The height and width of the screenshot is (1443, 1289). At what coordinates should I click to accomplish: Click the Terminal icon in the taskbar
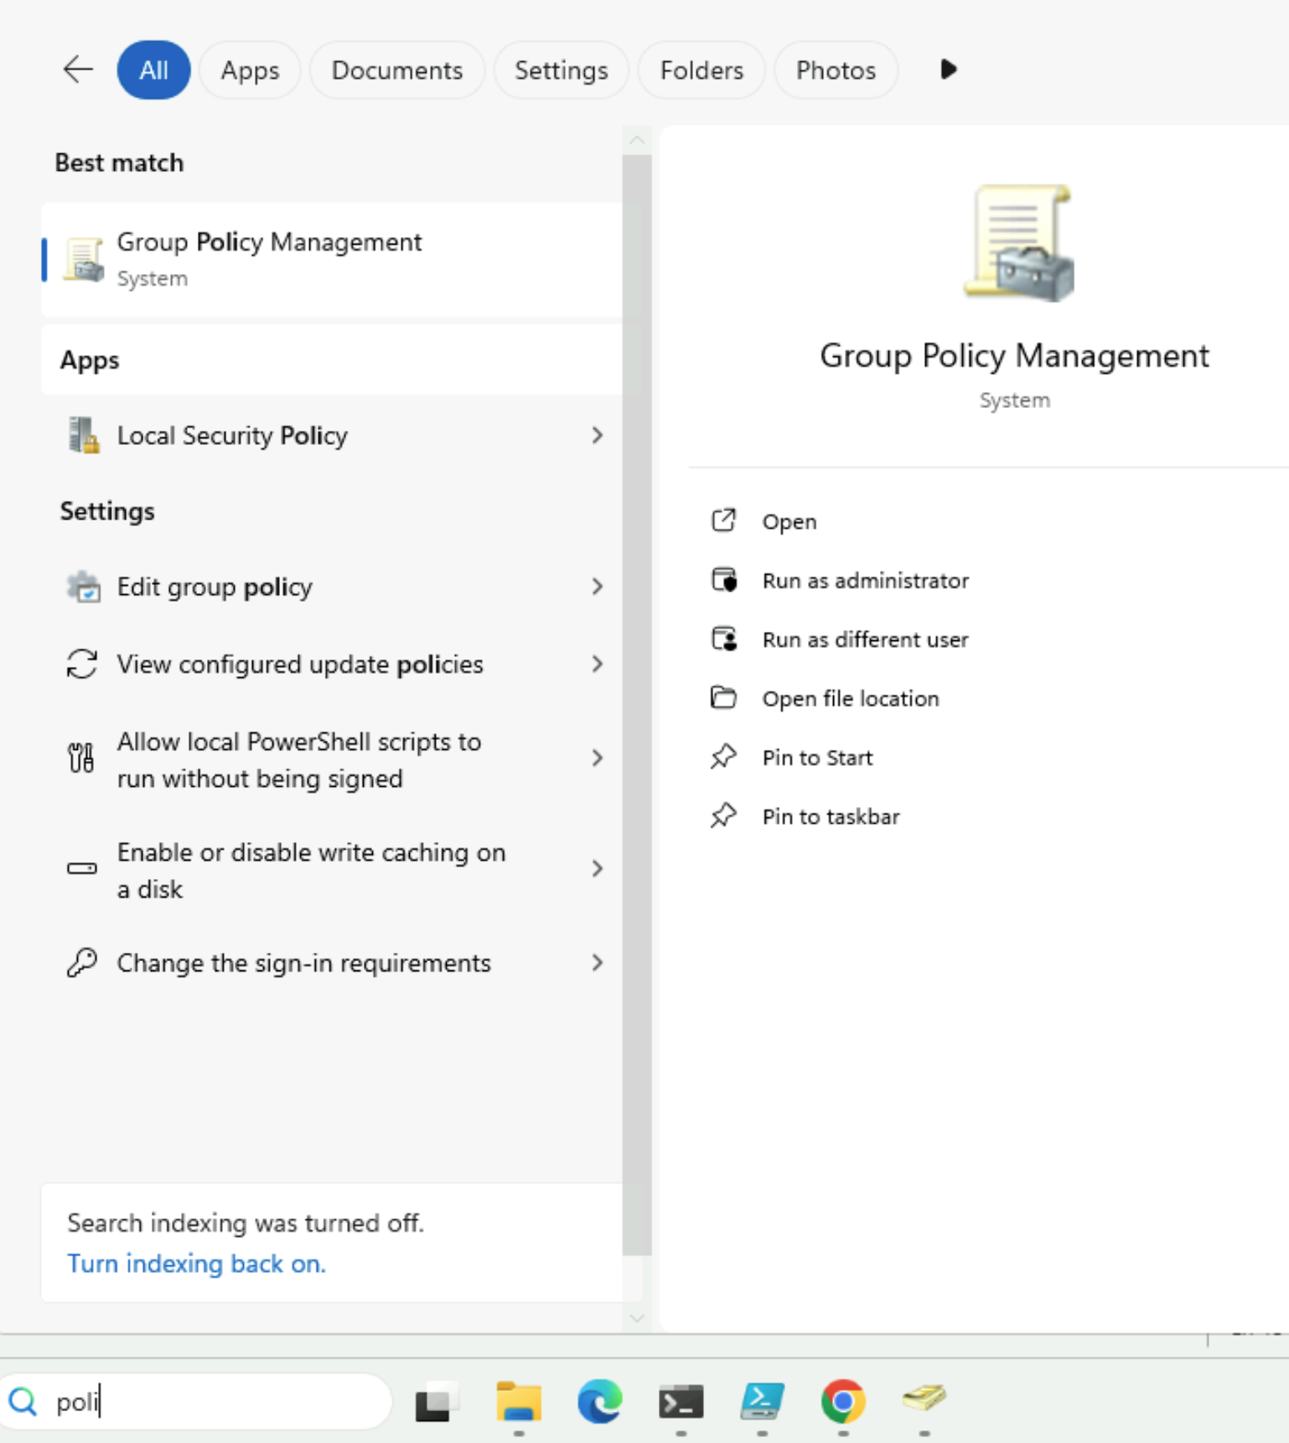pyautogui.click(x=681, y=1401)
